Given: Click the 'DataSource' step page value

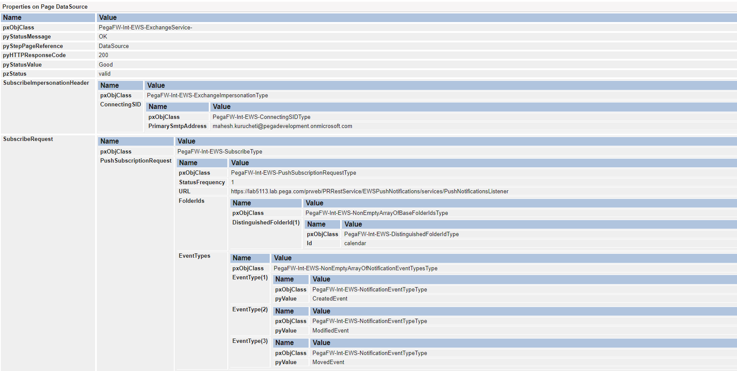Looking at the screenshot, I should (x=114, y=46).
